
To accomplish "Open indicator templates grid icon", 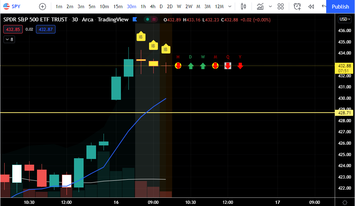I will pyautogui.click(x=281, y=6).
